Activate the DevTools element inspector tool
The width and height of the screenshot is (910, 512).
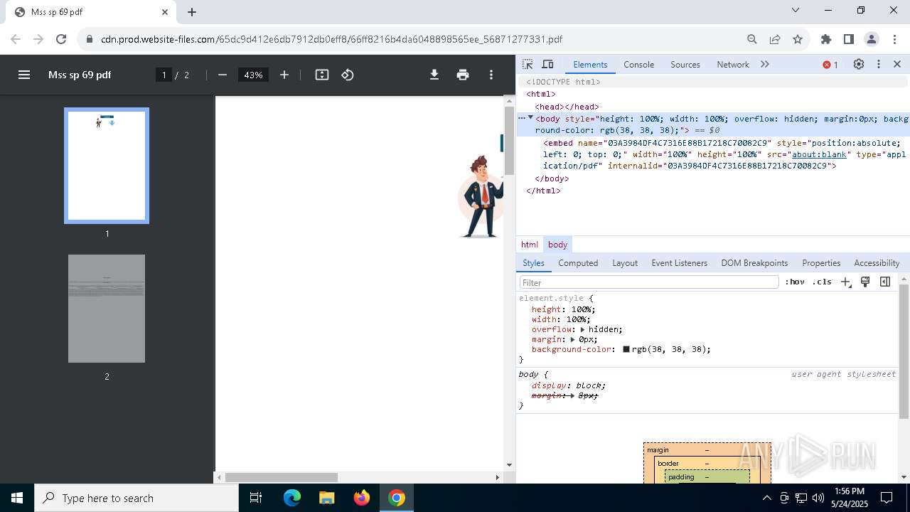[528, 64]
